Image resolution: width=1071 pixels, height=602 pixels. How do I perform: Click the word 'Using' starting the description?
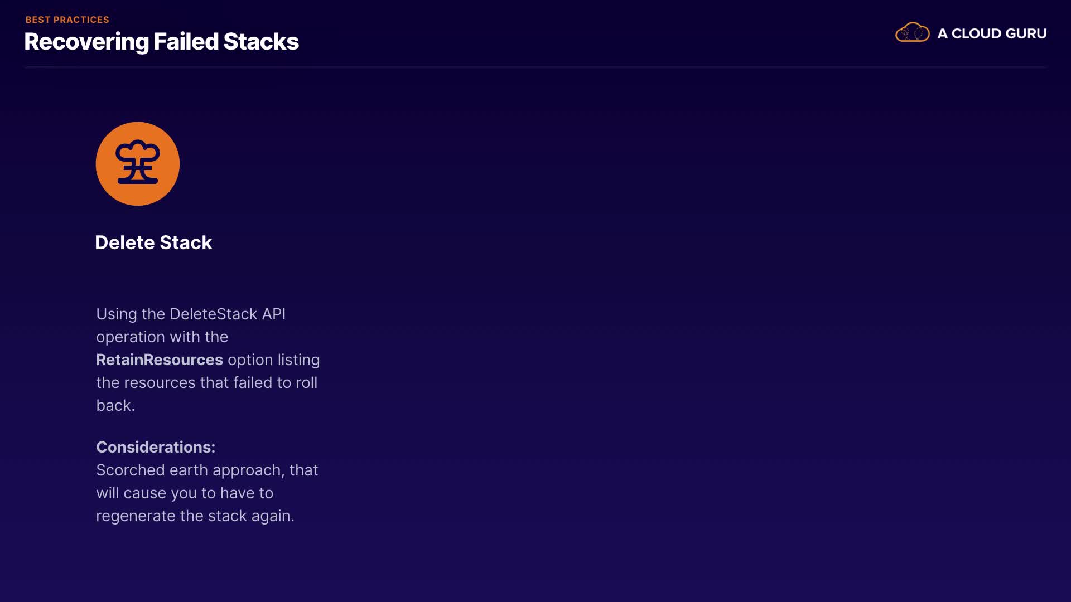pyautogui.click(x=117, y=314)
